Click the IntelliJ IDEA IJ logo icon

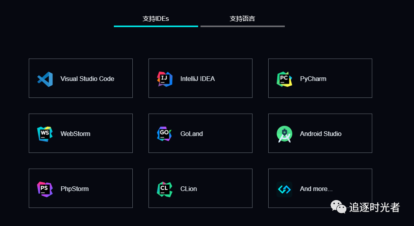coord(165,79)
